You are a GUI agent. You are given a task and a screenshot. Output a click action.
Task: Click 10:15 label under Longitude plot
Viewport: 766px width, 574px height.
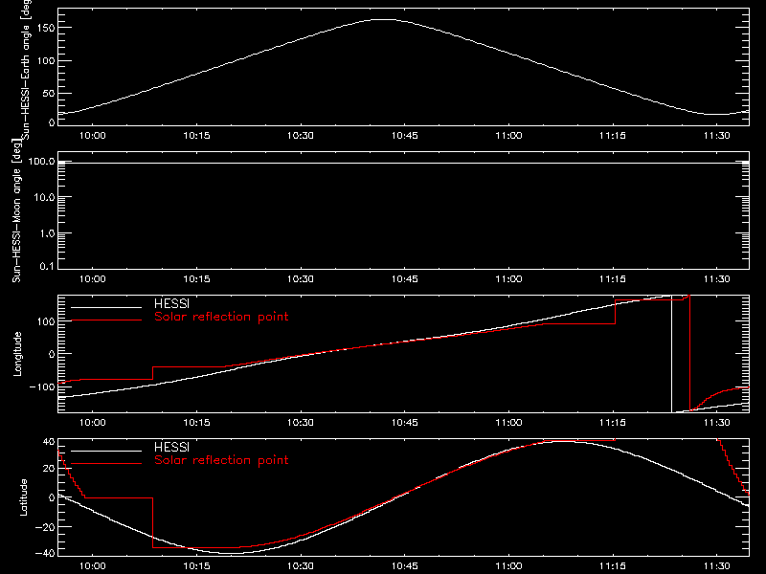pos(196,423)
